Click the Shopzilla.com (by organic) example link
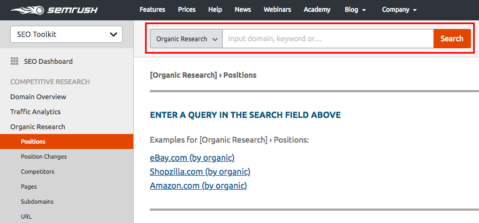 (x=200, y=172)
